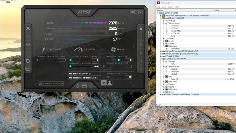Open Afterburner settings gear icon

pos(28,61)
